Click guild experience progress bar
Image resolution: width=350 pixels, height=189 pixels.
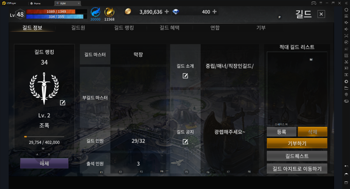pos(44,137)
